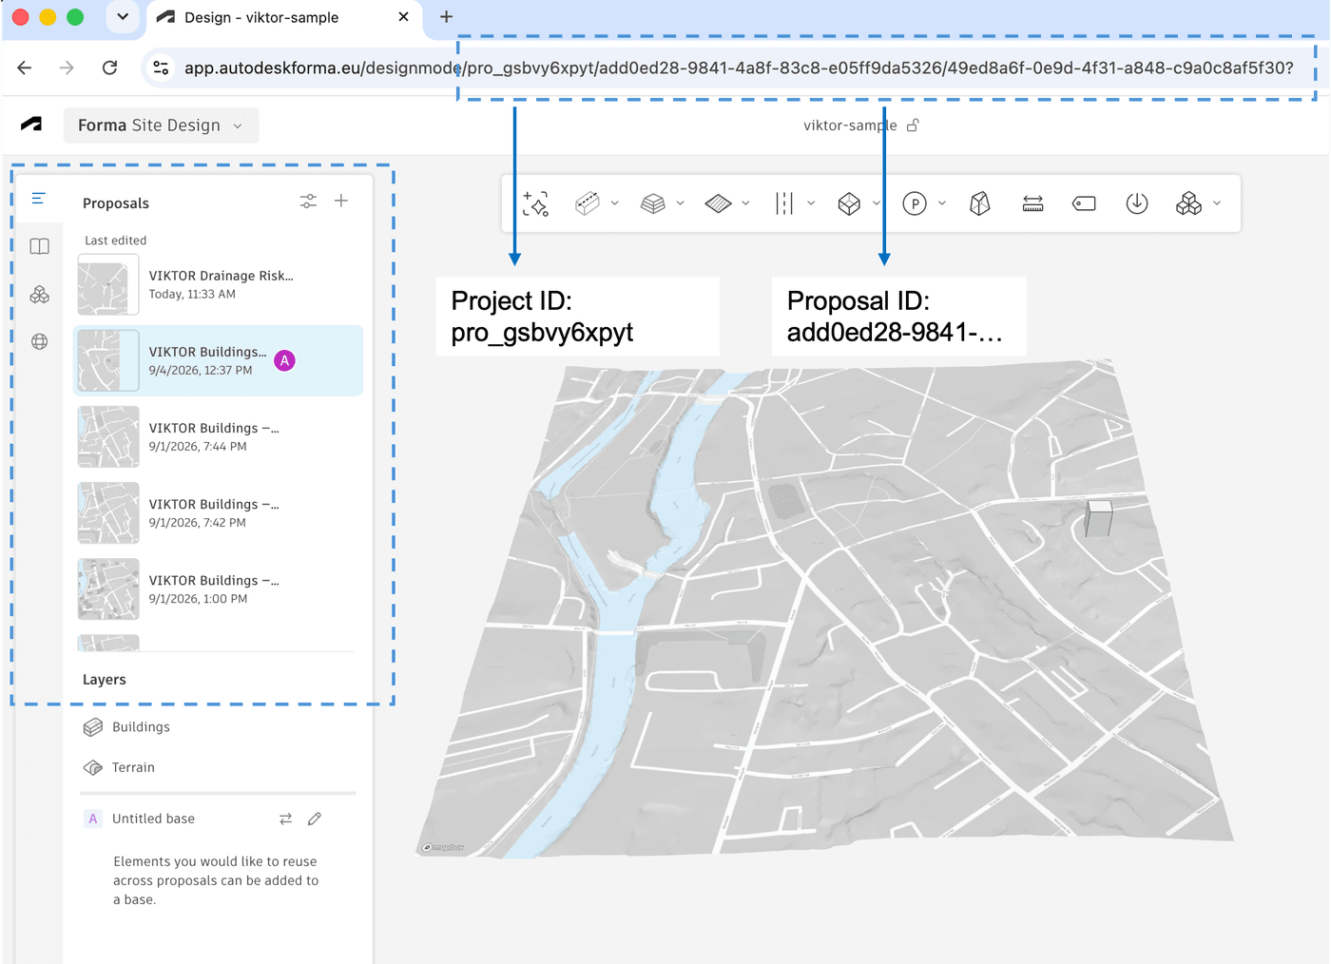Click the viktor-sample project title
This screenshot has height=964, width=1331.
click(x=850, y=125)
